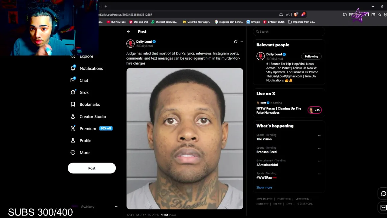Open options dots for 'The Vision' trend

pos(320,136)
